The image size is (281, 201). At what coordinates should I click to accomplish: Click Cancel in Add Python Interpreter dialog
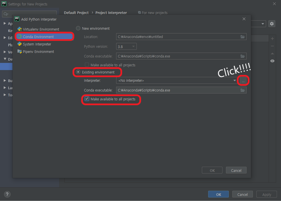236,170
